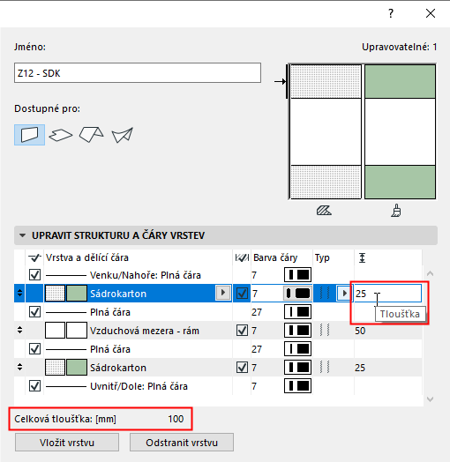
Task: Click Celková tloušťka value 100
Action: [x=176, y=419]
